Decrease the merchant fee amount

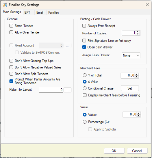click(x=137, y=77)
